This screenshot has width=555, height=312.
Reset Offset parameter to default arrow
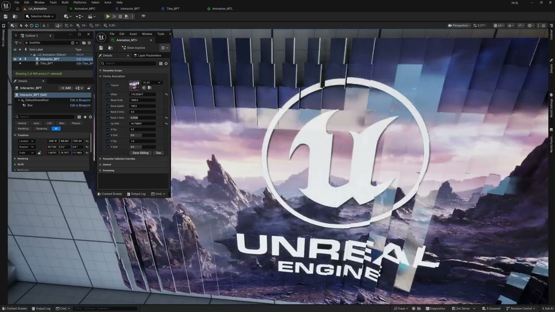coord(166,94)
